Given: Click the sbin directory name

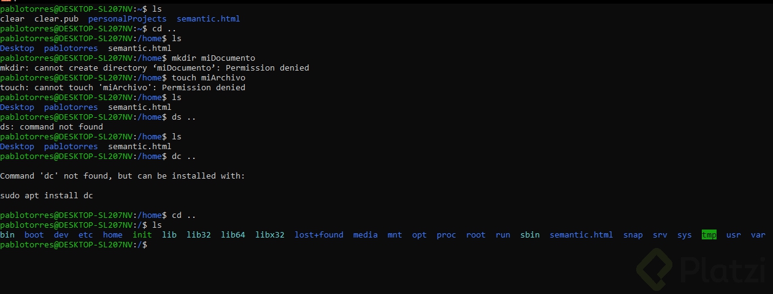Looking at the screenshot, I should pyautogui.click(x=530, y=235).
